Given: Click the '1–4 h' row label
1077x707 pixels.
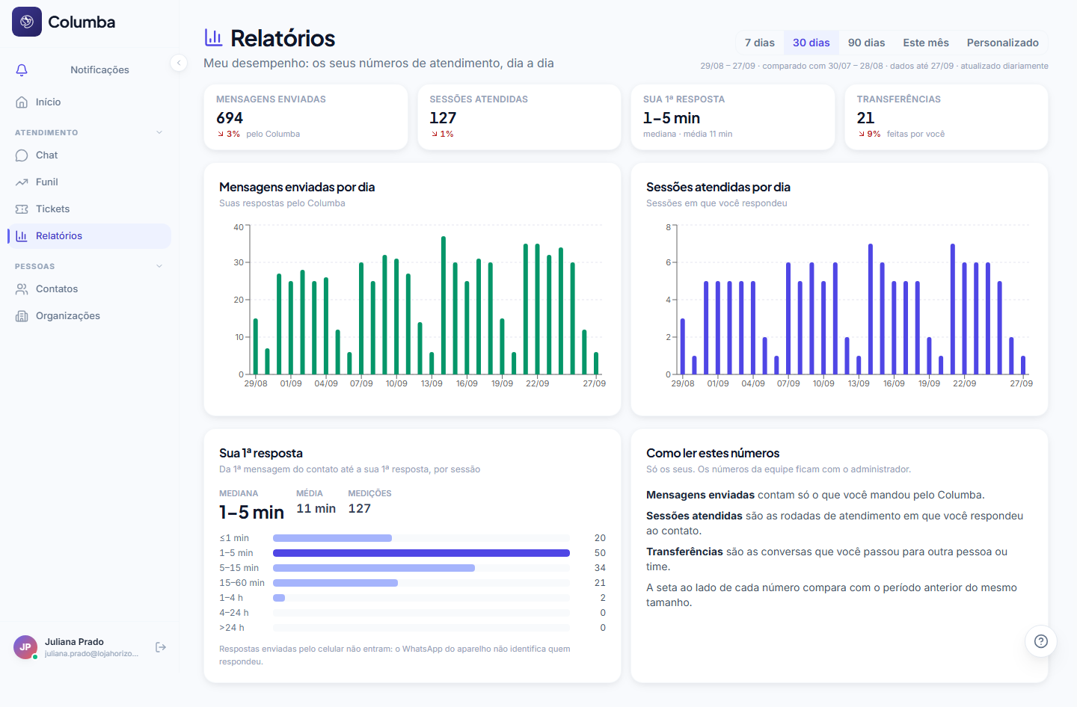Looking at the screenshot, I should pyautogui.click(x=231, y=598).
